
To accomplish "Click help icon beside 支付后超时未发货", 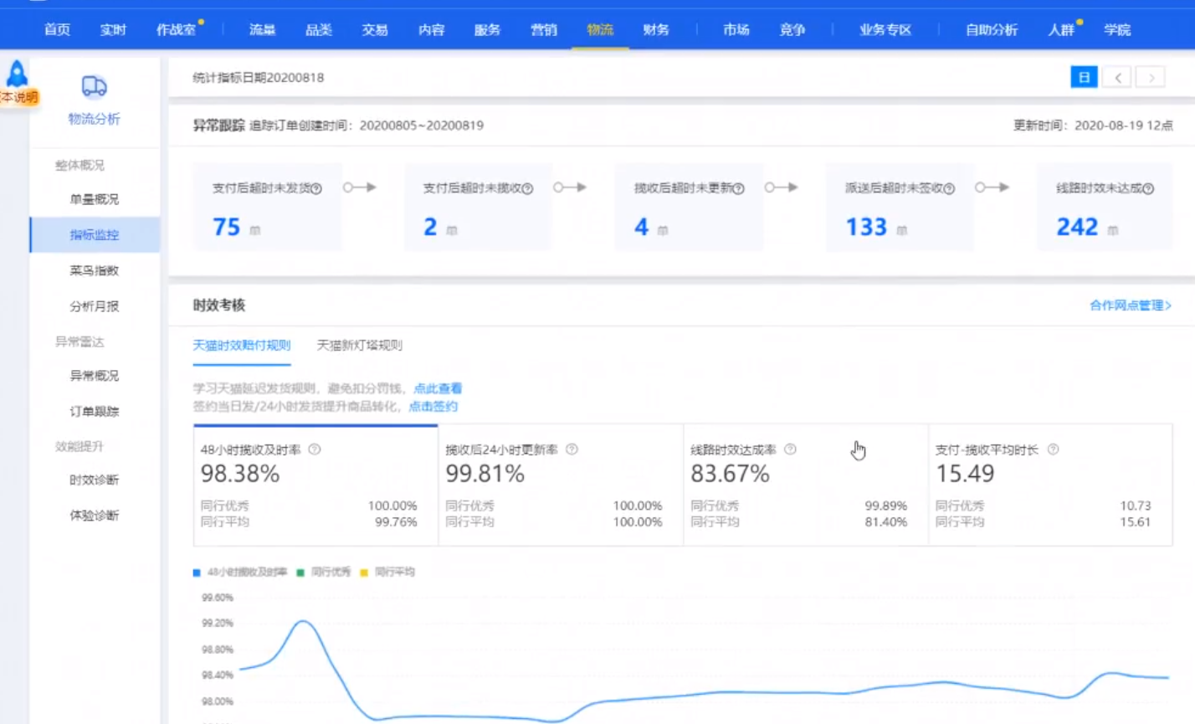I will coord(316,189).
